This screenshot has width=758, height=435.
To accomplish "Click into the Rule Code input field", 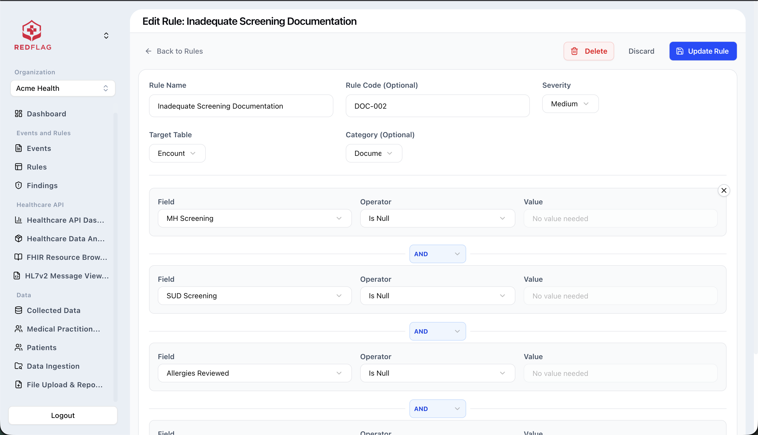I will pos(437,106).
